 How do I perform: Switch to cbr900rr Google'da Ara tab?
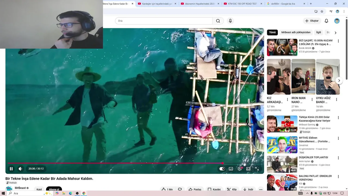pyautogui.click(x=285, y=4)
